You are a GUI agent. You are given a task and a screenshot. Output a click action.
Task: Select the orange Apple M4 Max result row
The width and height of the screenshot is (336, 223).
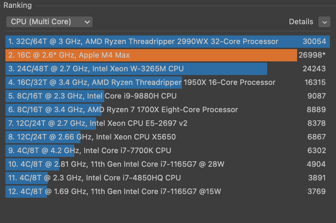click(168, 55)
